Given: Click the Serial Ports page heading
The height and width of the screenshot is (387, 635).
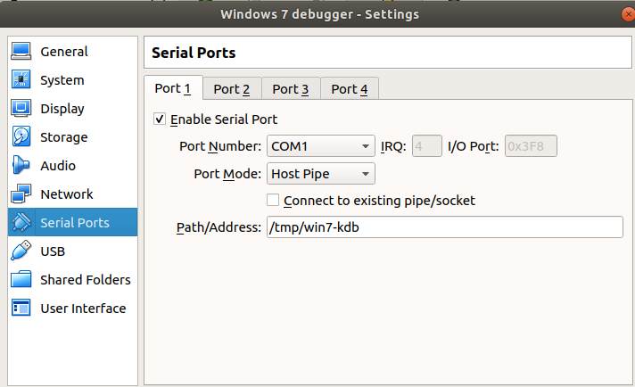Looking at the screenshot, I should click(x=194, y=53).
